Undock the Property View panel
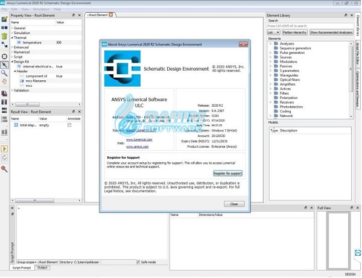The height and width of the screenshot is (278, 362). point(74,15)
